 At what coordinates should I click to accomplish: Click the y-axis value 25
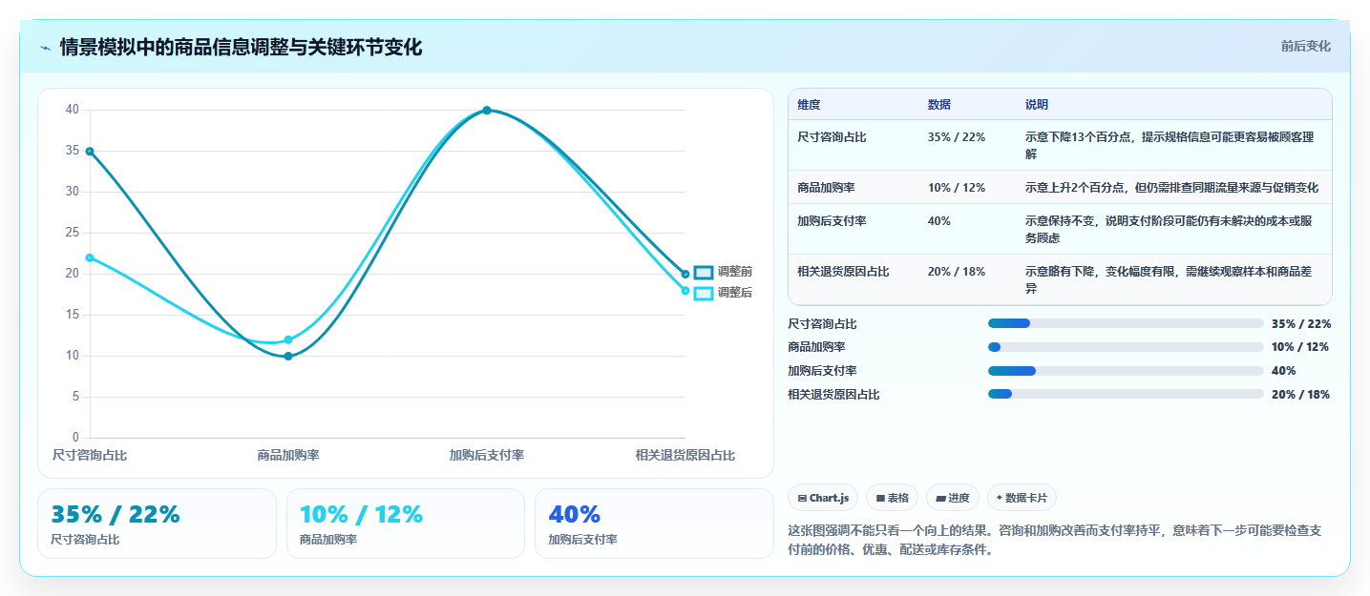(x=73, y=233)
